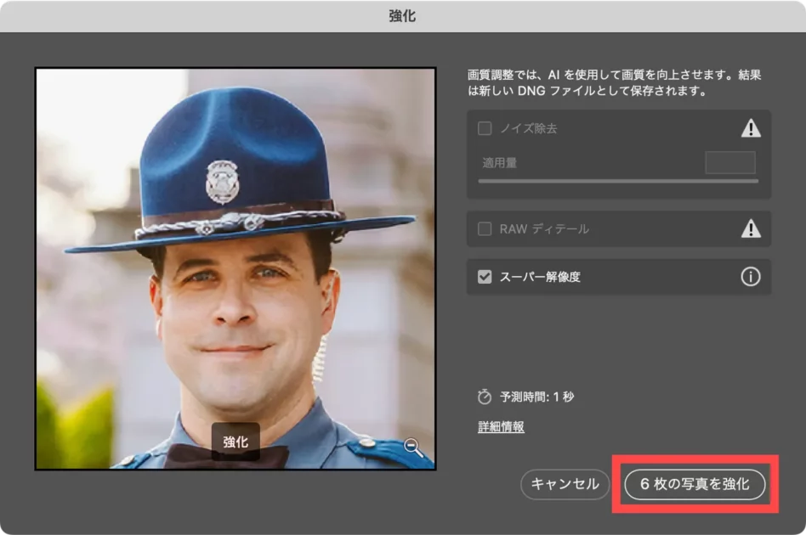
Task: Click the 予測時間: 1 秒 text
Action: click(537, 397)
